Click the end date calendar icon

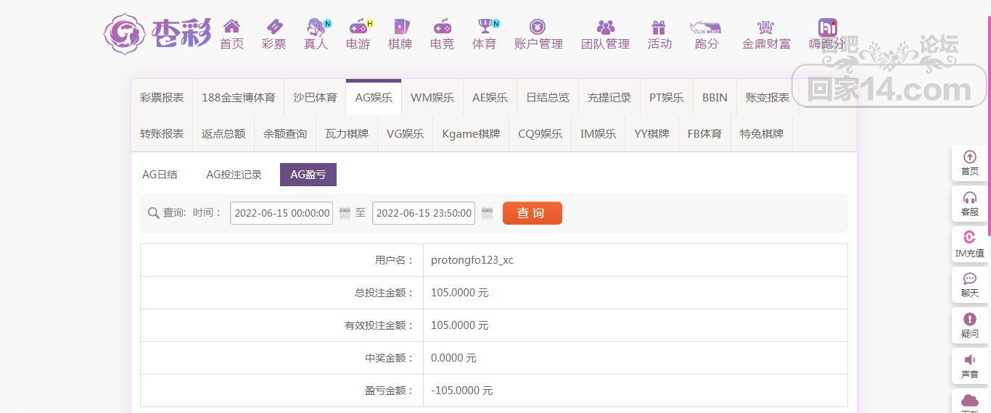pos(488,213)
